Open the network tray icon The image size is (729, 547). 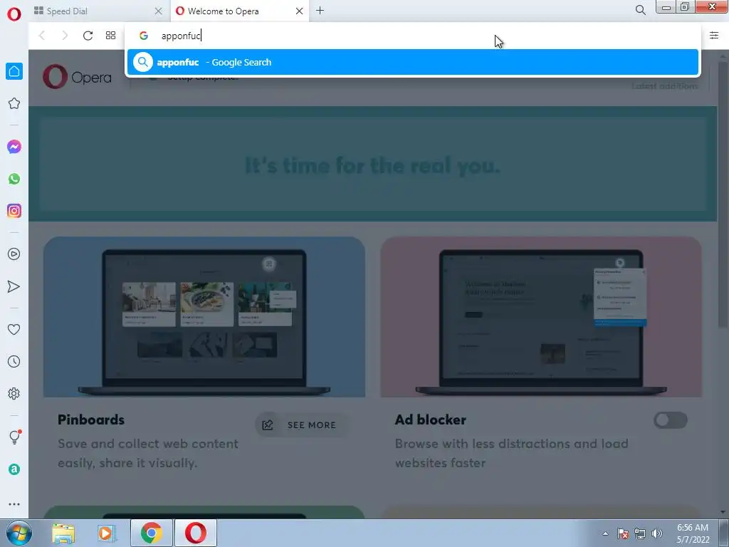point(640,533)
